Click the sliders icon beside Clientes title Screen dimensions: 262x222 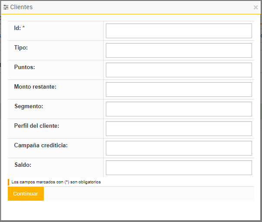(6, 7)
